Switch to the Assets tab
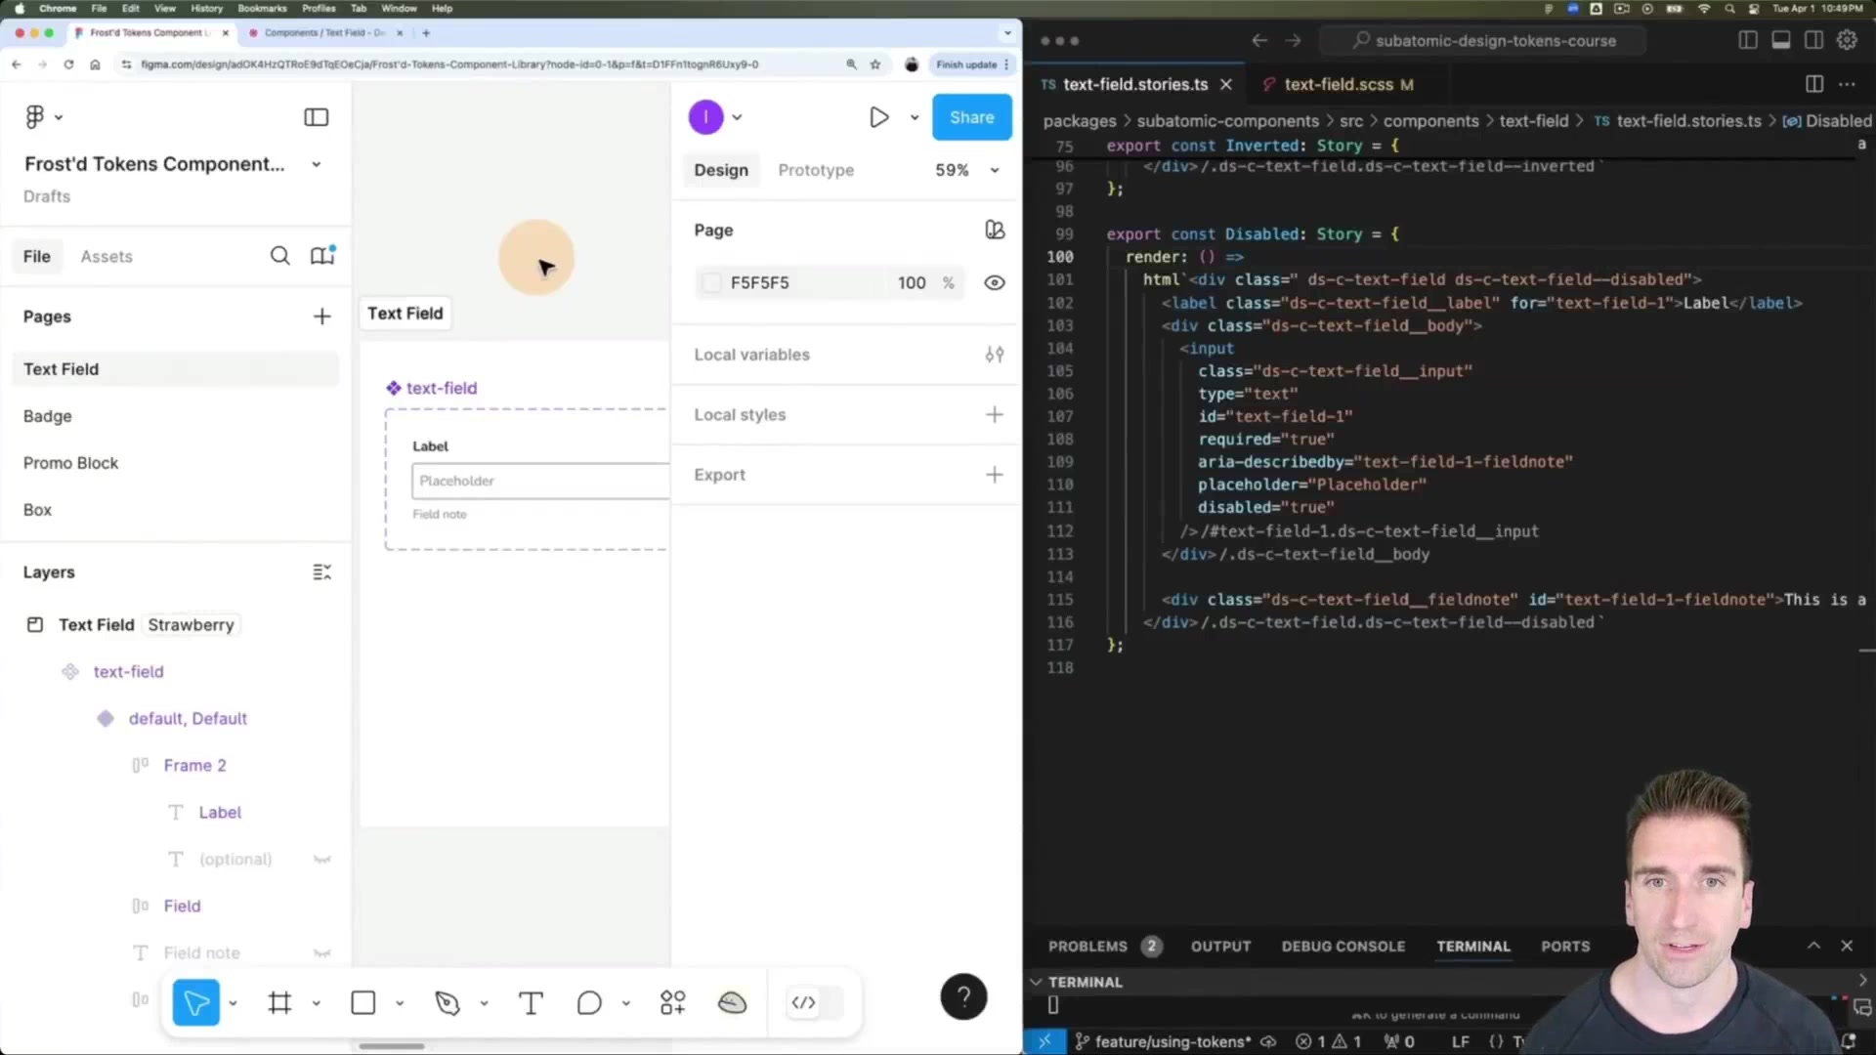The image size is (1876, 1055). click(106, 257)
